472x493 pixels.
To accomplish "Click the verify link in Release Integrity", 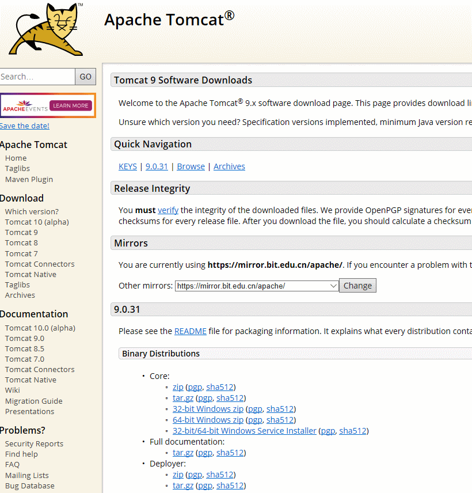I will pyautogui.click(x=168, y=210).
